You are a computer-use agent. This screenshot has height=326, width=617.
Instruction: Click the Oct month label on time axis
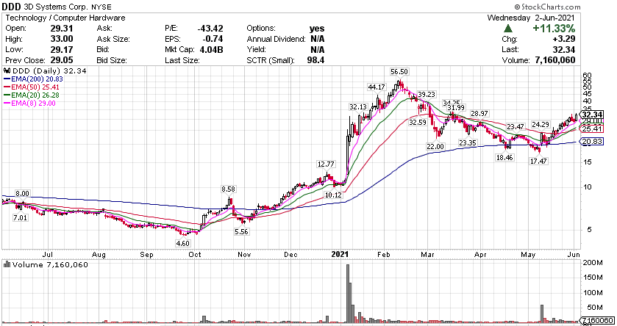(195, 255)
